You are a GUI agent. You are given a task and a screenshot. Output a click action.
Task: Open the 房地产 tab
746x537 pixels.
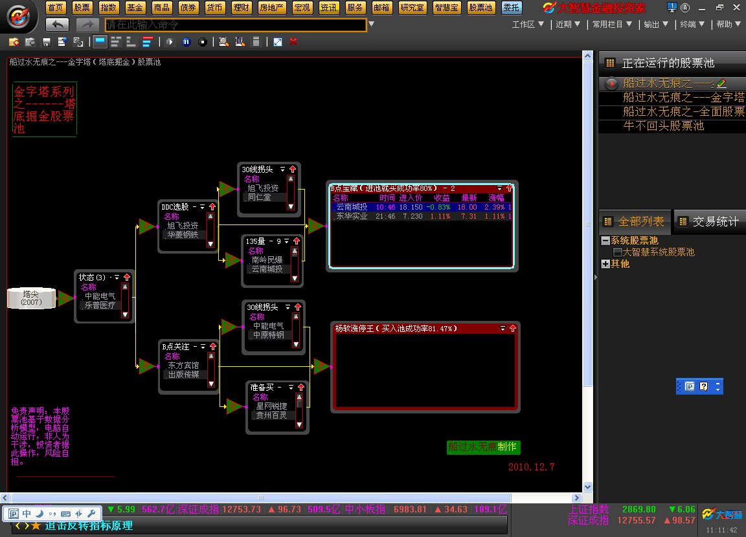coord(271,7)
